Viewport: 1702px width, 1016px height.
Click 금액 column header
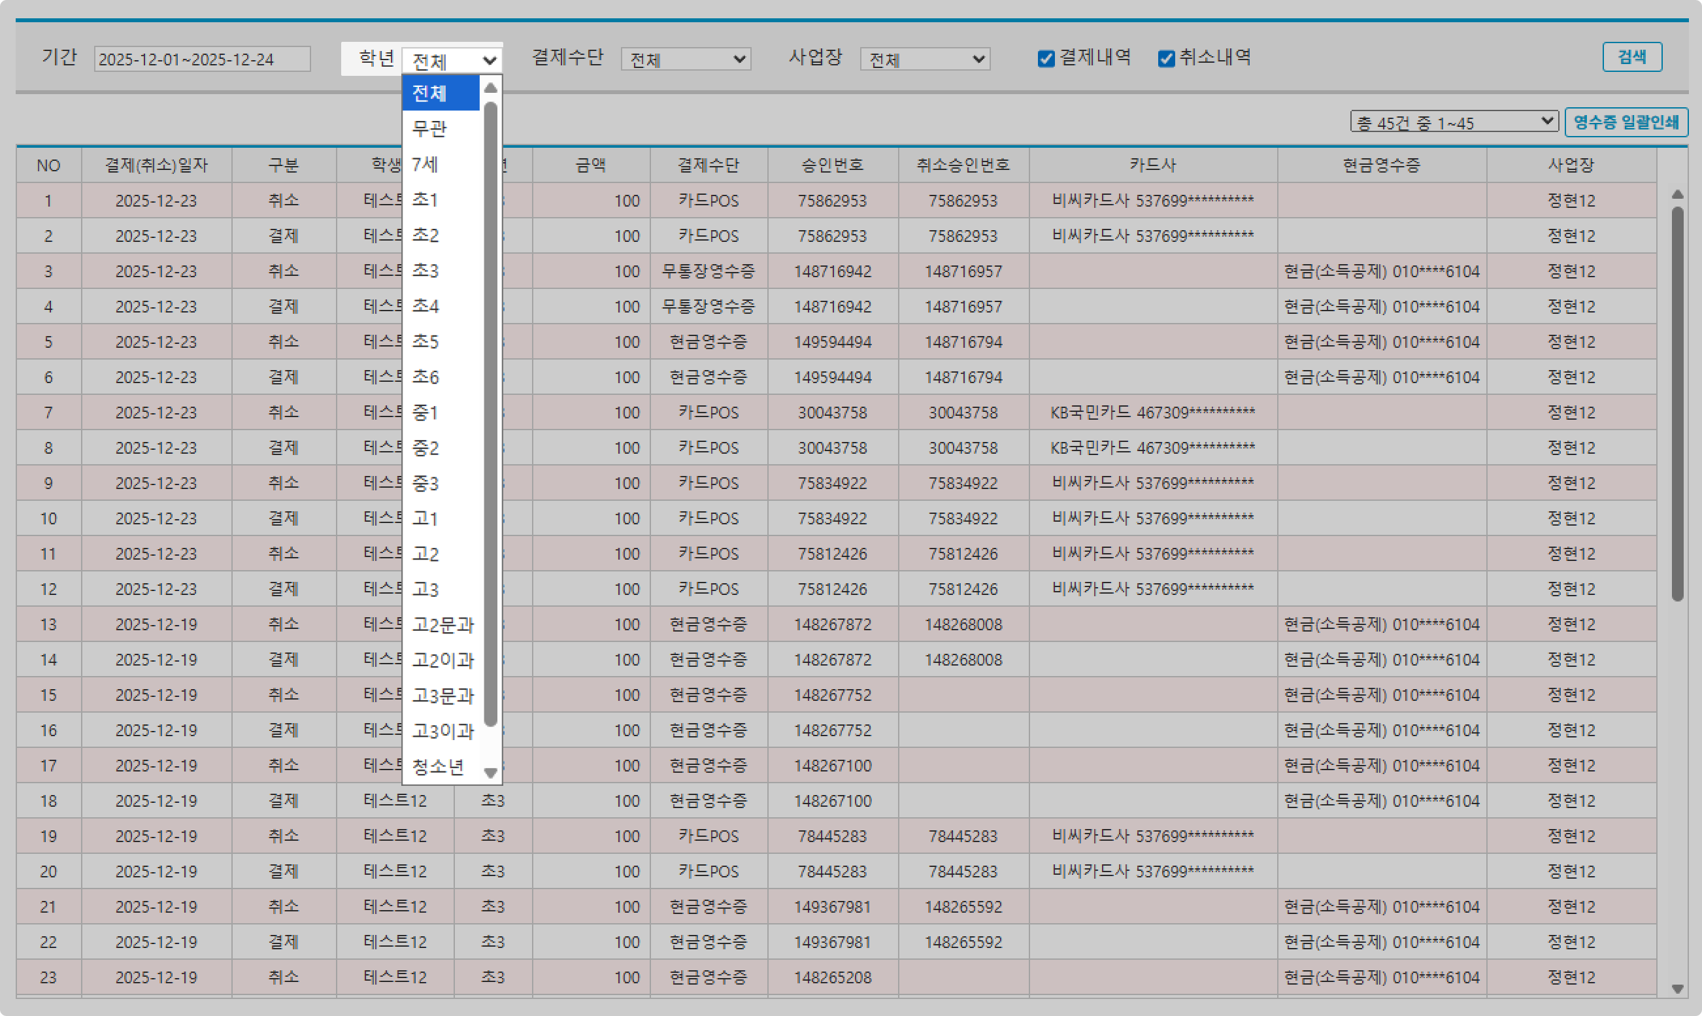tap(591, 165)
